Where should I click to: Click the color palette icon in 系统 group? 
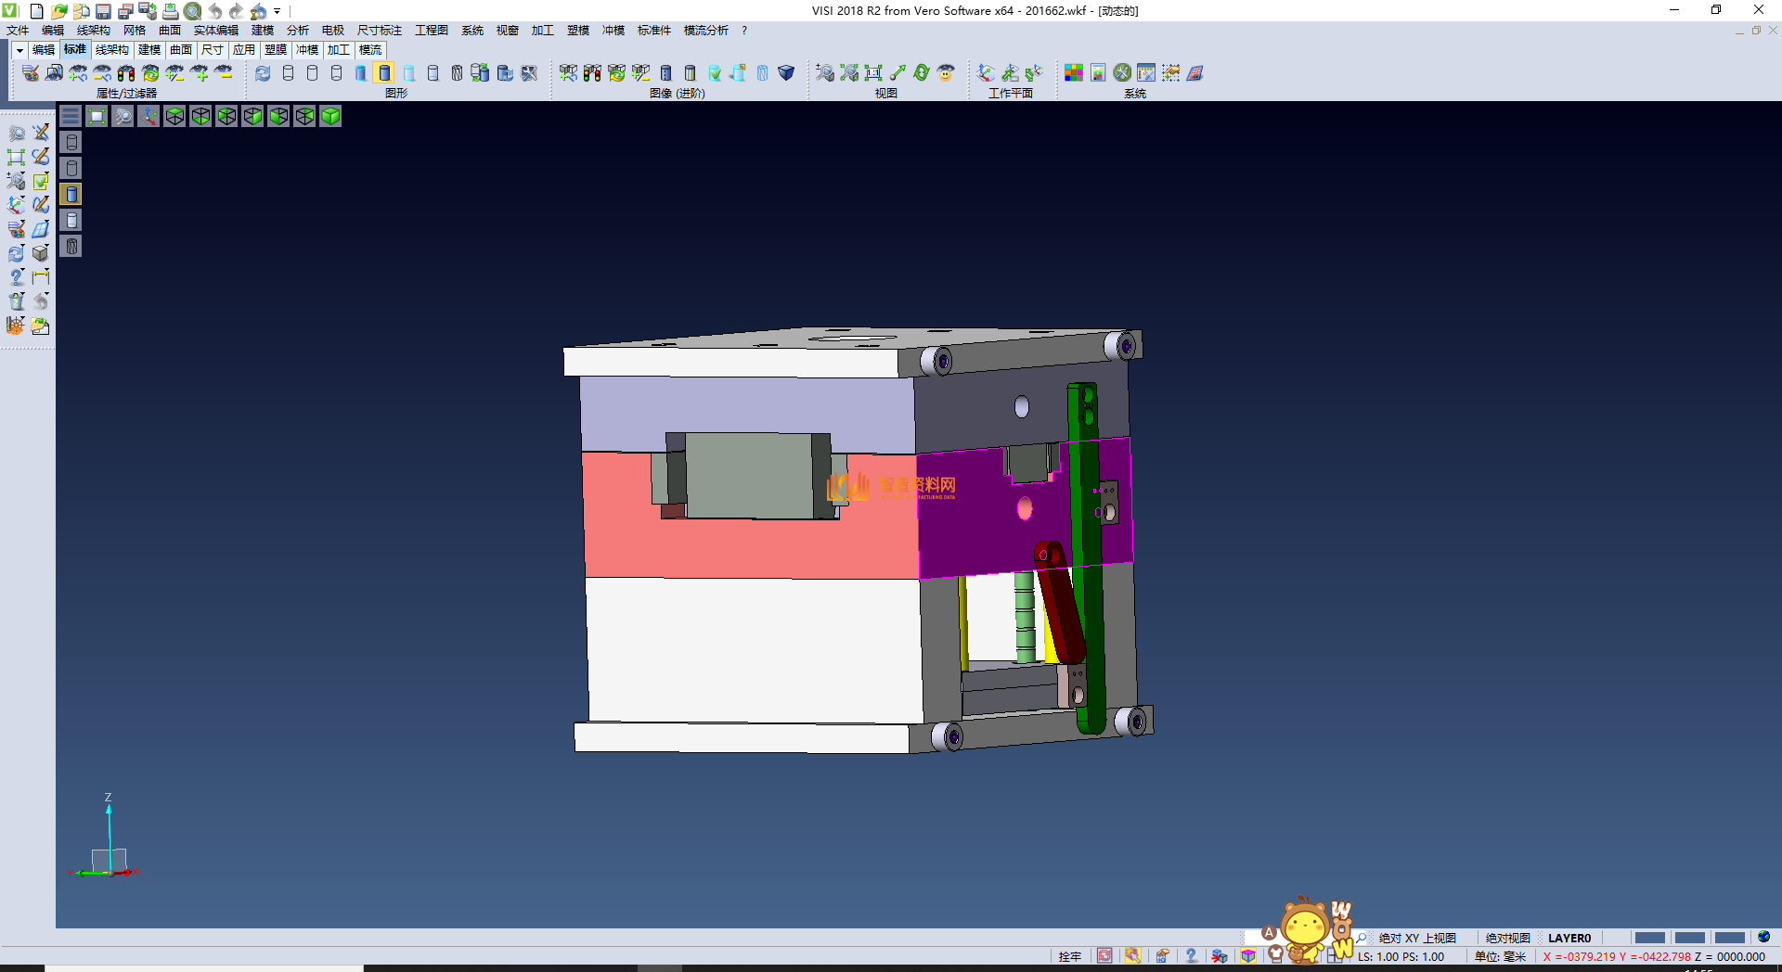pyautogui.click(x=1074, y=73)
